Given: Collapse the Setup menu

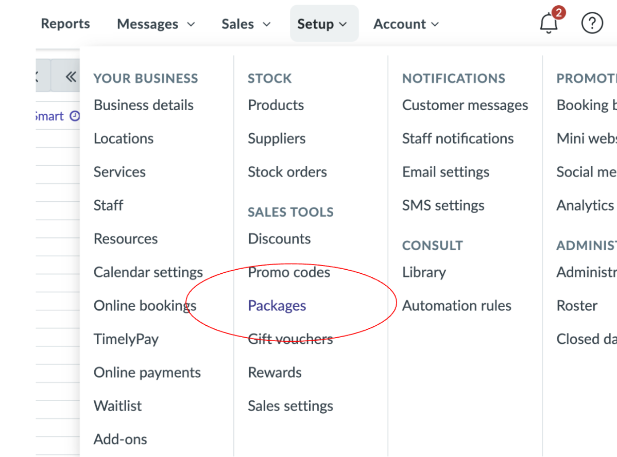Looking at the screenshot, I should click(x=322, y=24).
